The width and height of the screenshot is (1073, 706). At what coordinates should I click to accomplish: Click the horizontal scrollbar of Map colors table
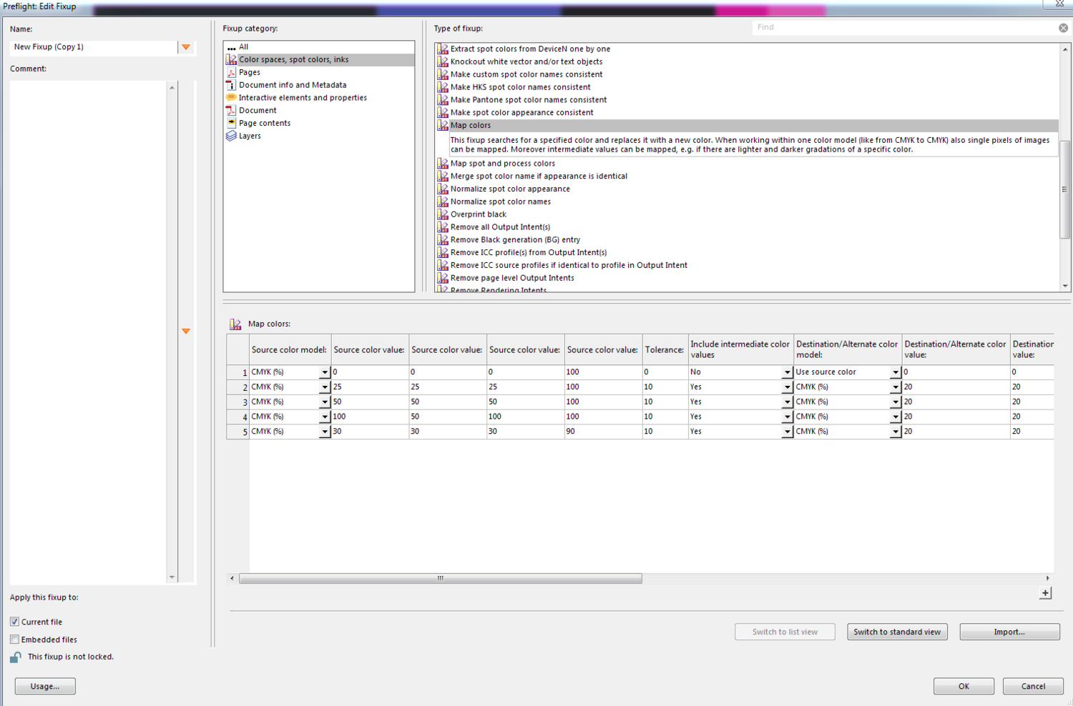pos(440,579)
